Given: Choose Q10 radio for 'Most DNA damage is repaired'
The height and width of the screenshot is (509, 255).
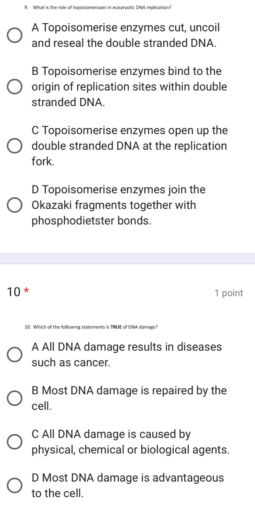Looking at the screenshot, I should coord(15,398).
